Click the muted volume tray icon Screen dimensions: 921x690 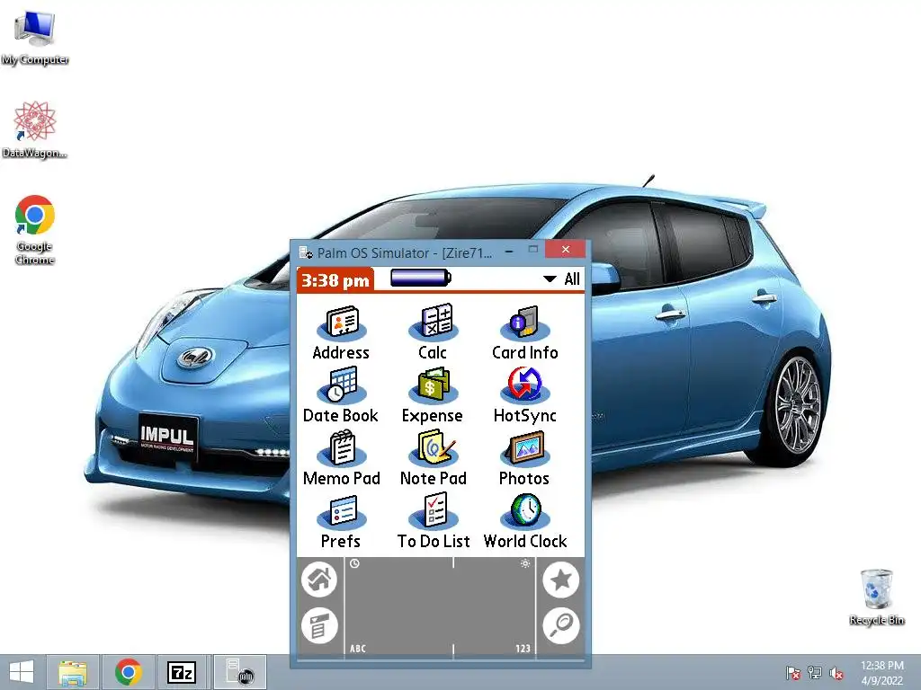coord(836,673)
